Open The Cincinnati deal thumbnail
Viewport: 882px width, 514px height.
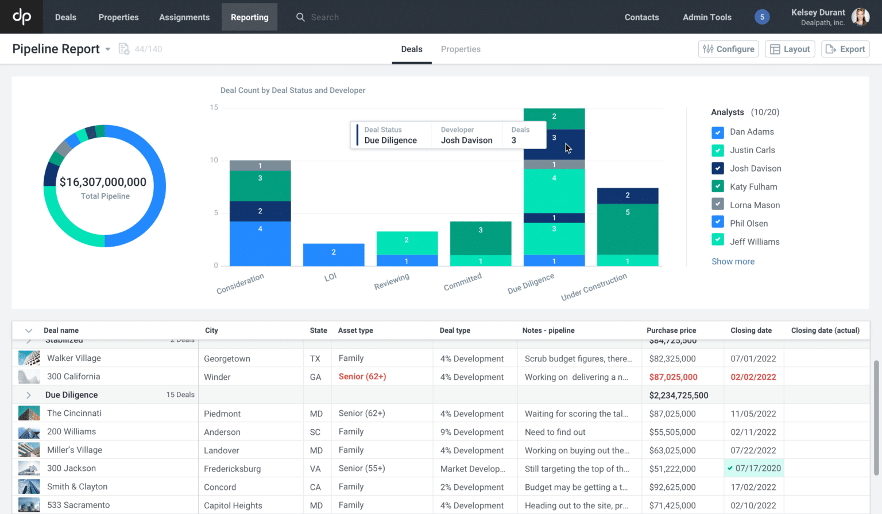(x=29, y=414)
